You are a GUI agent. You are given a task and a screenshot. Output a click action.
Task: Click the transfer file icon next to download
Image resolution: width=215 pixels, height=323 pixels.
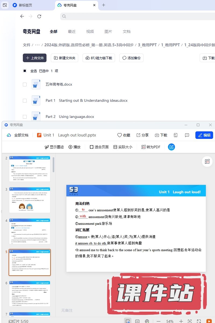tap(175, 135)
